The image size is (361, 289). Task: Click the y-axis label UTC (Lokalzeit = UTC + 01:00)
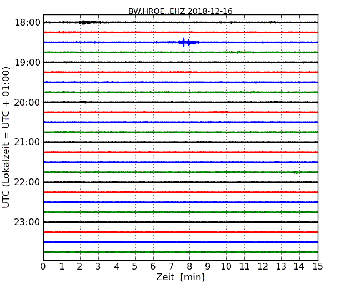[6, 137]
